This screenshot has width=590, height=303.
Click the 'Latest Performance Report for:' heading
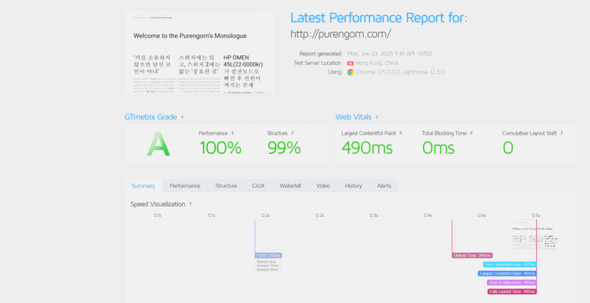pyautogui.click(x=379, y=17)
